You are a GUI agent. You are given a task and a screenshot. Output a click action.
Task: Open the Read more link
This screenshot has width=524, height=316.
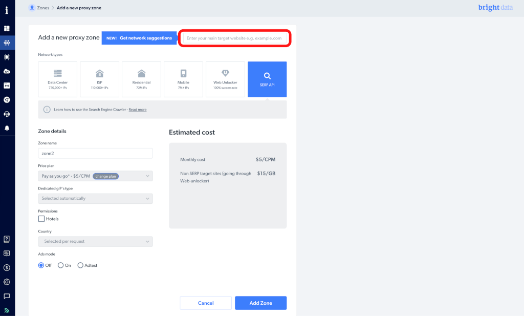coord(137,110)
